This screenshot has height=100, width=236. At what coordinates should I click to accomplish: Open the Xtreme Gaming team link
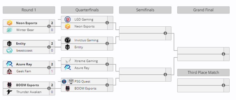point(86,61)
